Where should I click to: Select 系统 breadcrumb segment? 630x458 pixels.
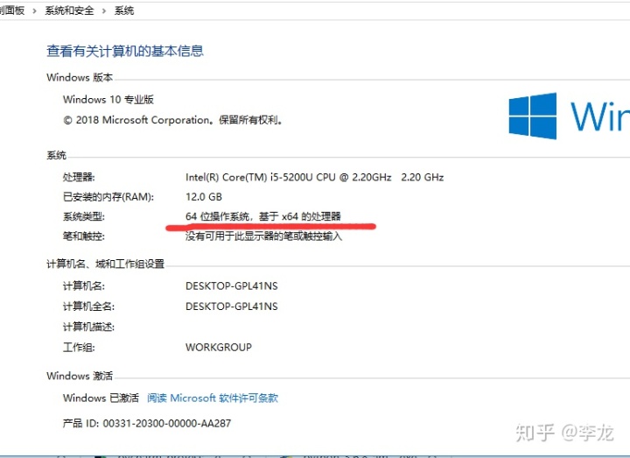[124, 11]
